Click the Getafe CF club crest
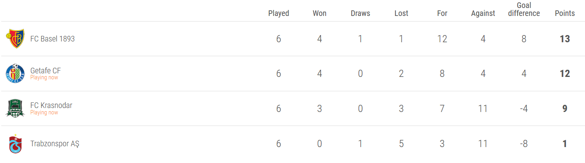This screenshot has width=585, height=163. pyautogui.click(x=15, y=73)
